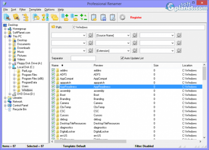This screenshot has width=209, height=150.
Task: Select the Libraries tree item
Action: coord(18,98)
